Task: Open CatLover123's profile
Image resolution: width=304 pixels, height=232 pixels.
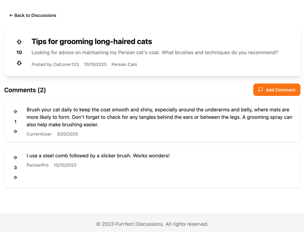Action: (x=66, y=64)
